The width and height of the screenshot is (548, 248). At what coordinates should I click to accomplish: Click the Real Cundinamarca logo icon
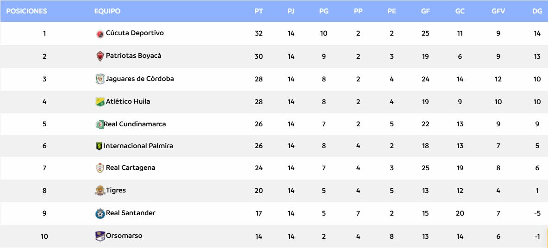99,124
